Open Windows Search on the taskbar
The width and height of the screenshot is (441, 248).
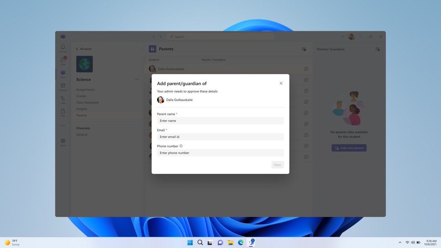(200, 242)
